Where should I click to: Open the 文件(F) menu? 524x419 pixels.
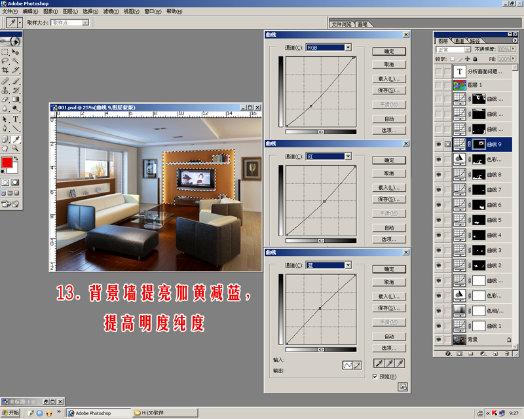[10, 11]
